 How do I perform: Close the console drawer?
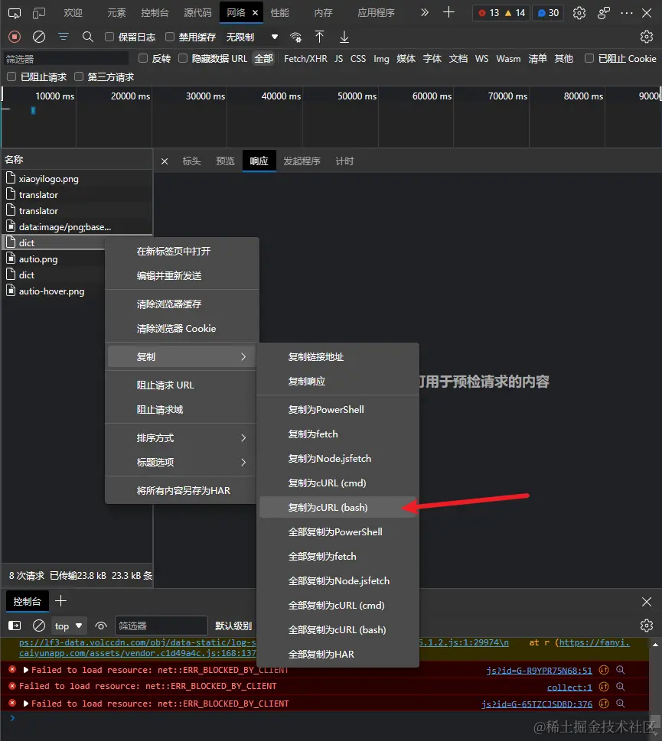pos(647,602)
